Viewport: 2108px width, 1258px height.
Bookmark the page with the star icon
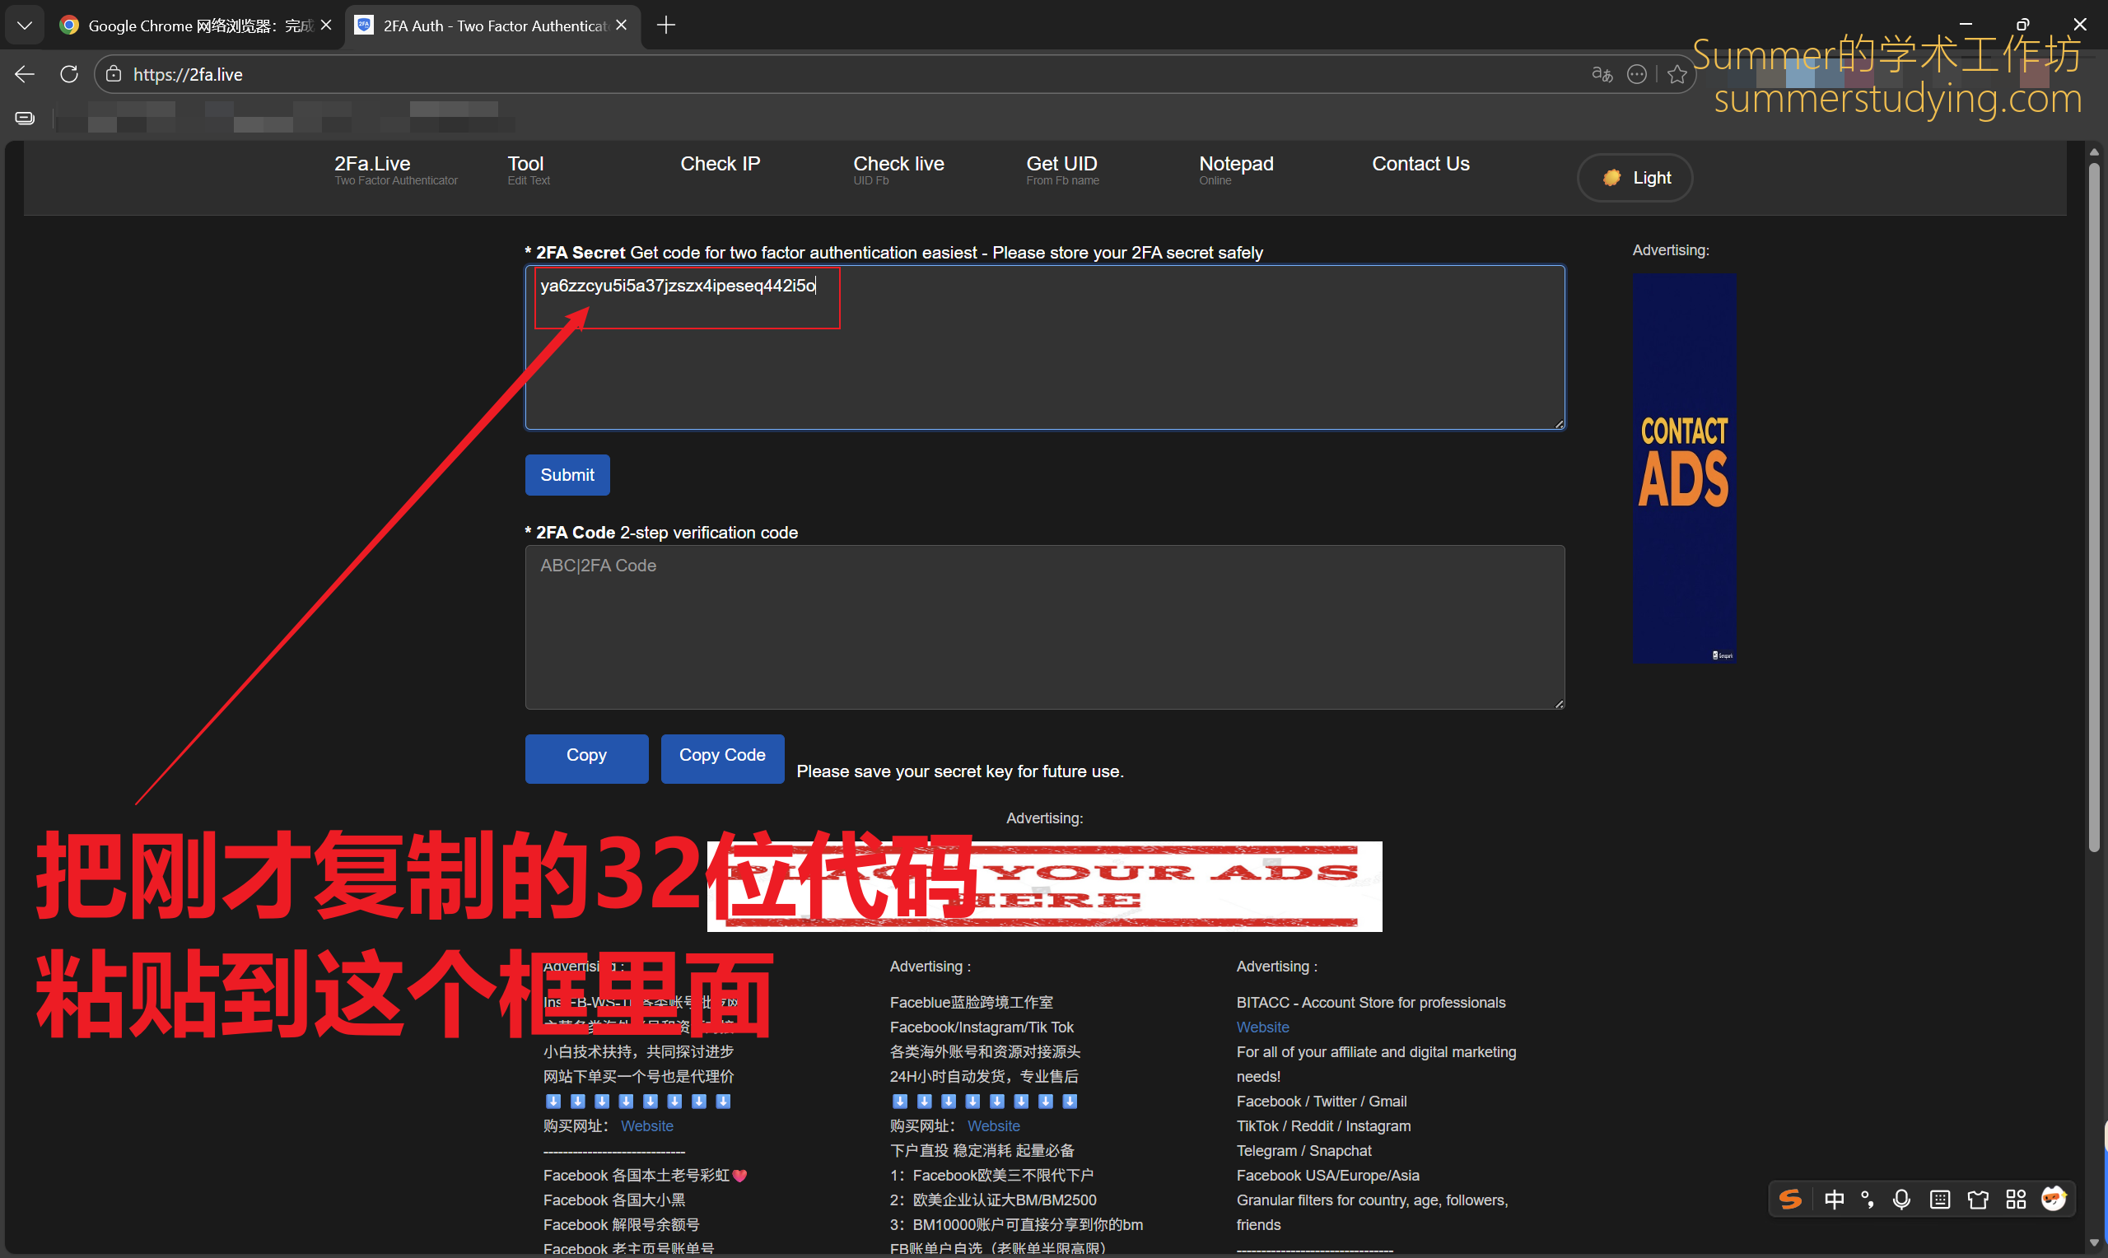tap(1677, 75)
